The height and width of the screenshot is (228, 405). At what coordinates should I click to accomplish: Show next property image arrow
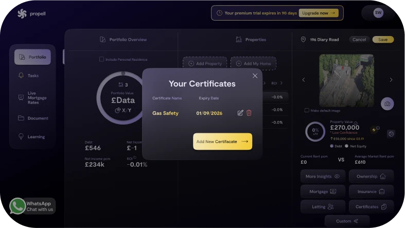[x=391, y=80]
